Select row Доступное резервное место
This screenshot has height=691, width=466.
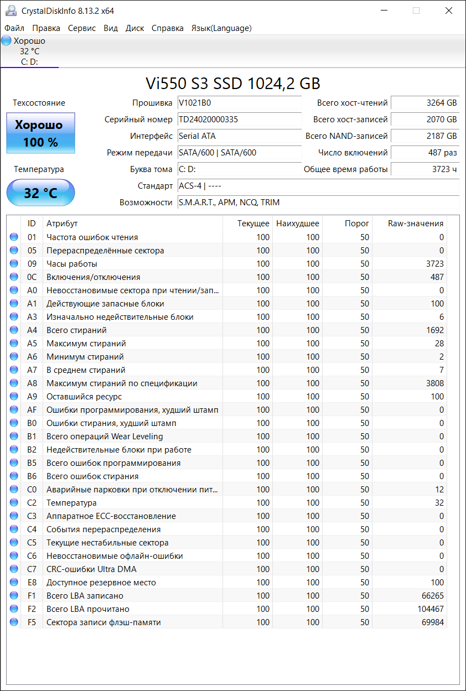[227, 583]
